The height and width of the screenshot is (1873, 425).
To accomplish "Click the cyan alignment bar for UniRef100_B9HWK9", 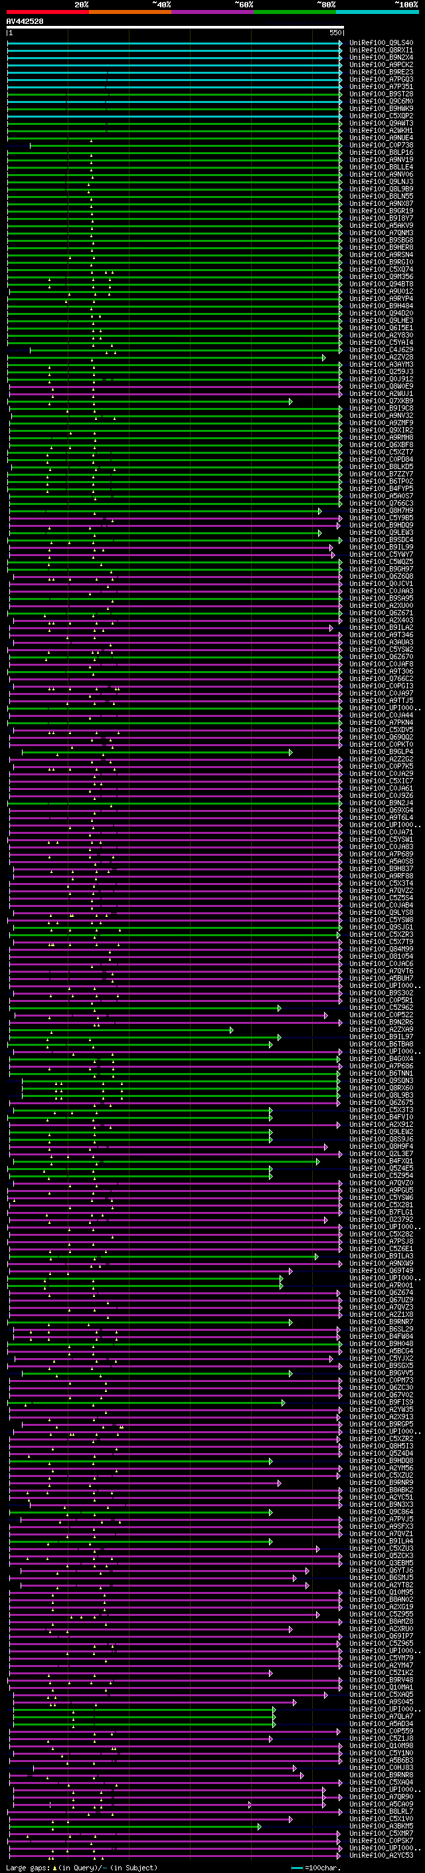I will click(x=175, y=108).
